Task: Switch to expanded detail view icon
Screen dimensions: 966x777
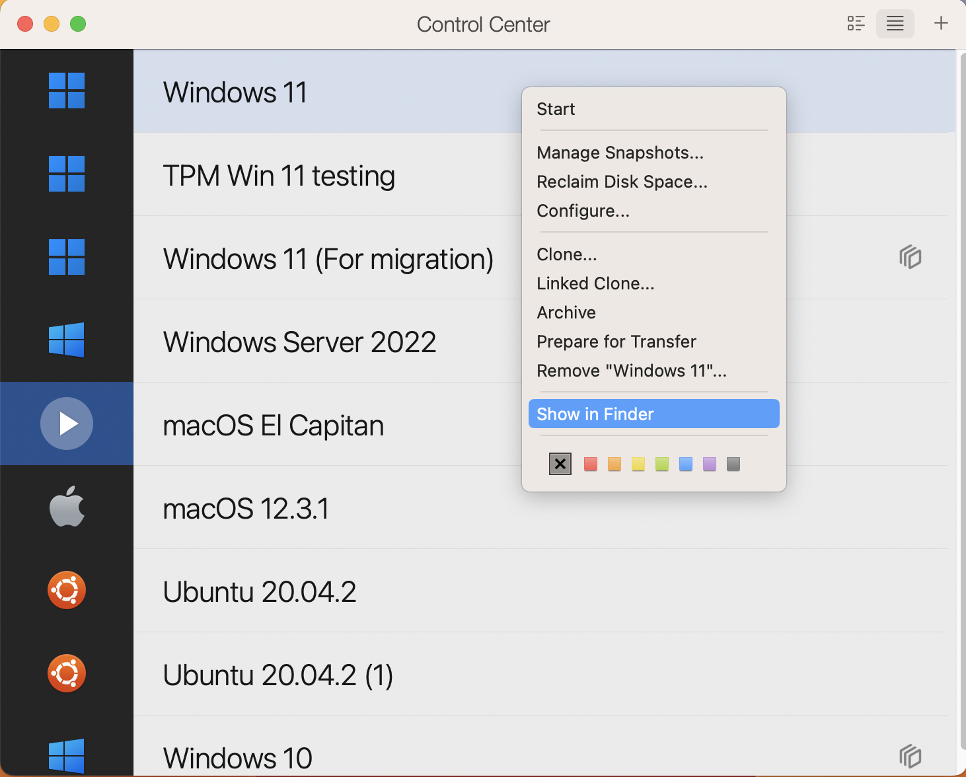Action: (x=856, y=24)
